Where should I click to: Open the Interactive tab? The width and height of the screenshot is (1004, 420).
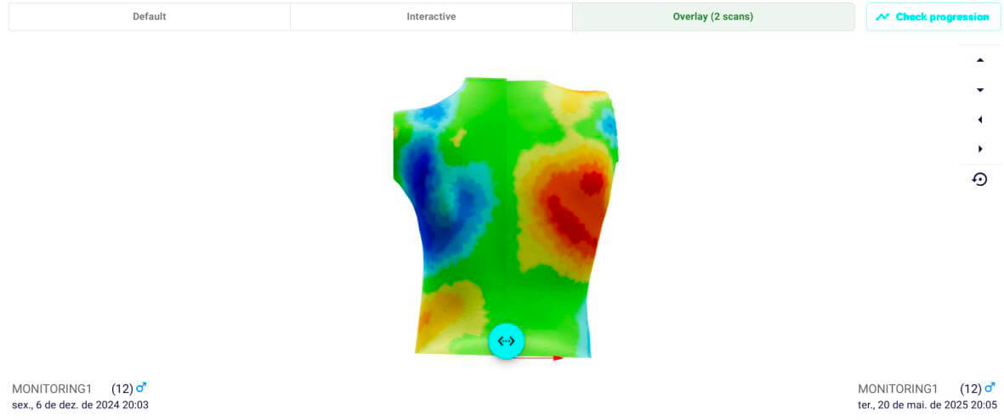[431, 17]
